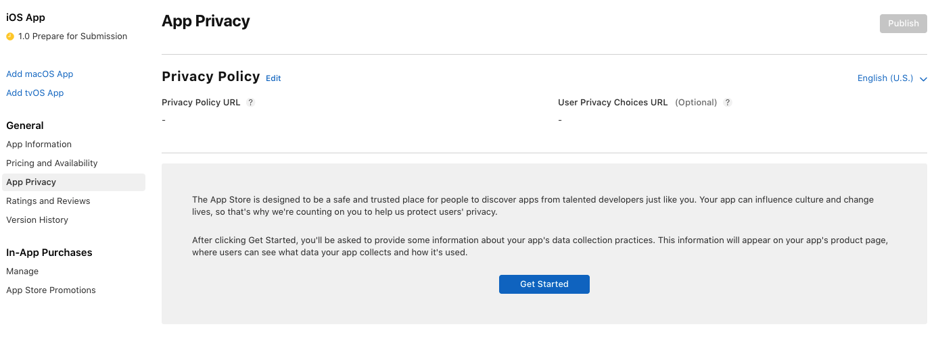Screen dimensions: 936x337
Task: Click the In-App Purchases section heading
Action: point(49,253)
